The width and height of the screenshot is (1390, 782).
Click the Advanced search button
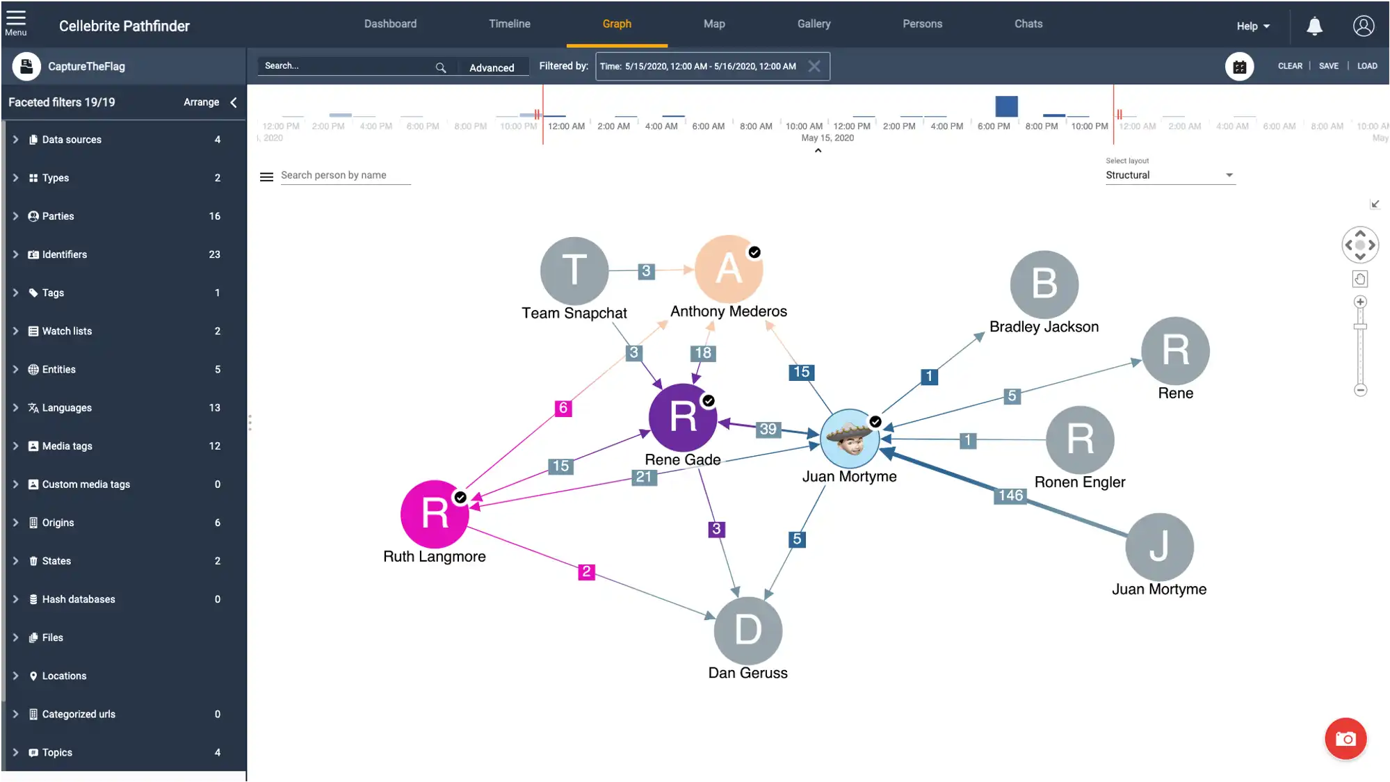coord(492,67)
